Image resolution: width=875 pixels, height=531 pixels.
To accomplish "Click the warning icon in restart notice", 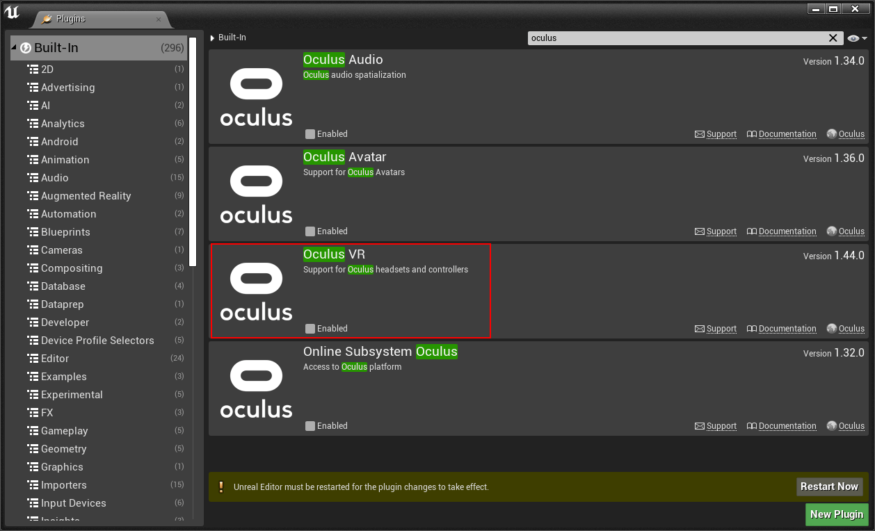I will [x=221, y=487].
